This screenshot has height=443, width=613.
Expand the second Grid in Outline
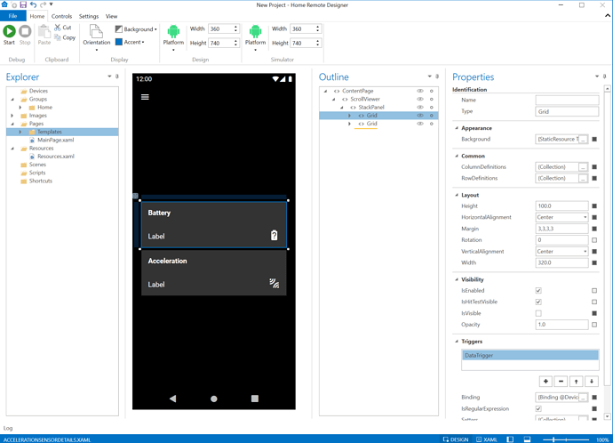(x=349, y=124)
